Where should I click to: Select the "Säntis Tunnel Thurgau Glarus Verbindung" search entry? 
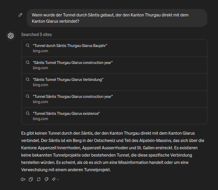coord(68,80)
